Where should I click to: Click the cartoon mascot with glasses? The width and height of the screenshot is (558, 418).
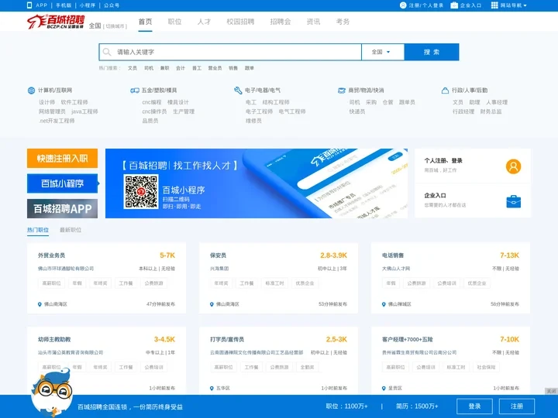pos(53,392)
